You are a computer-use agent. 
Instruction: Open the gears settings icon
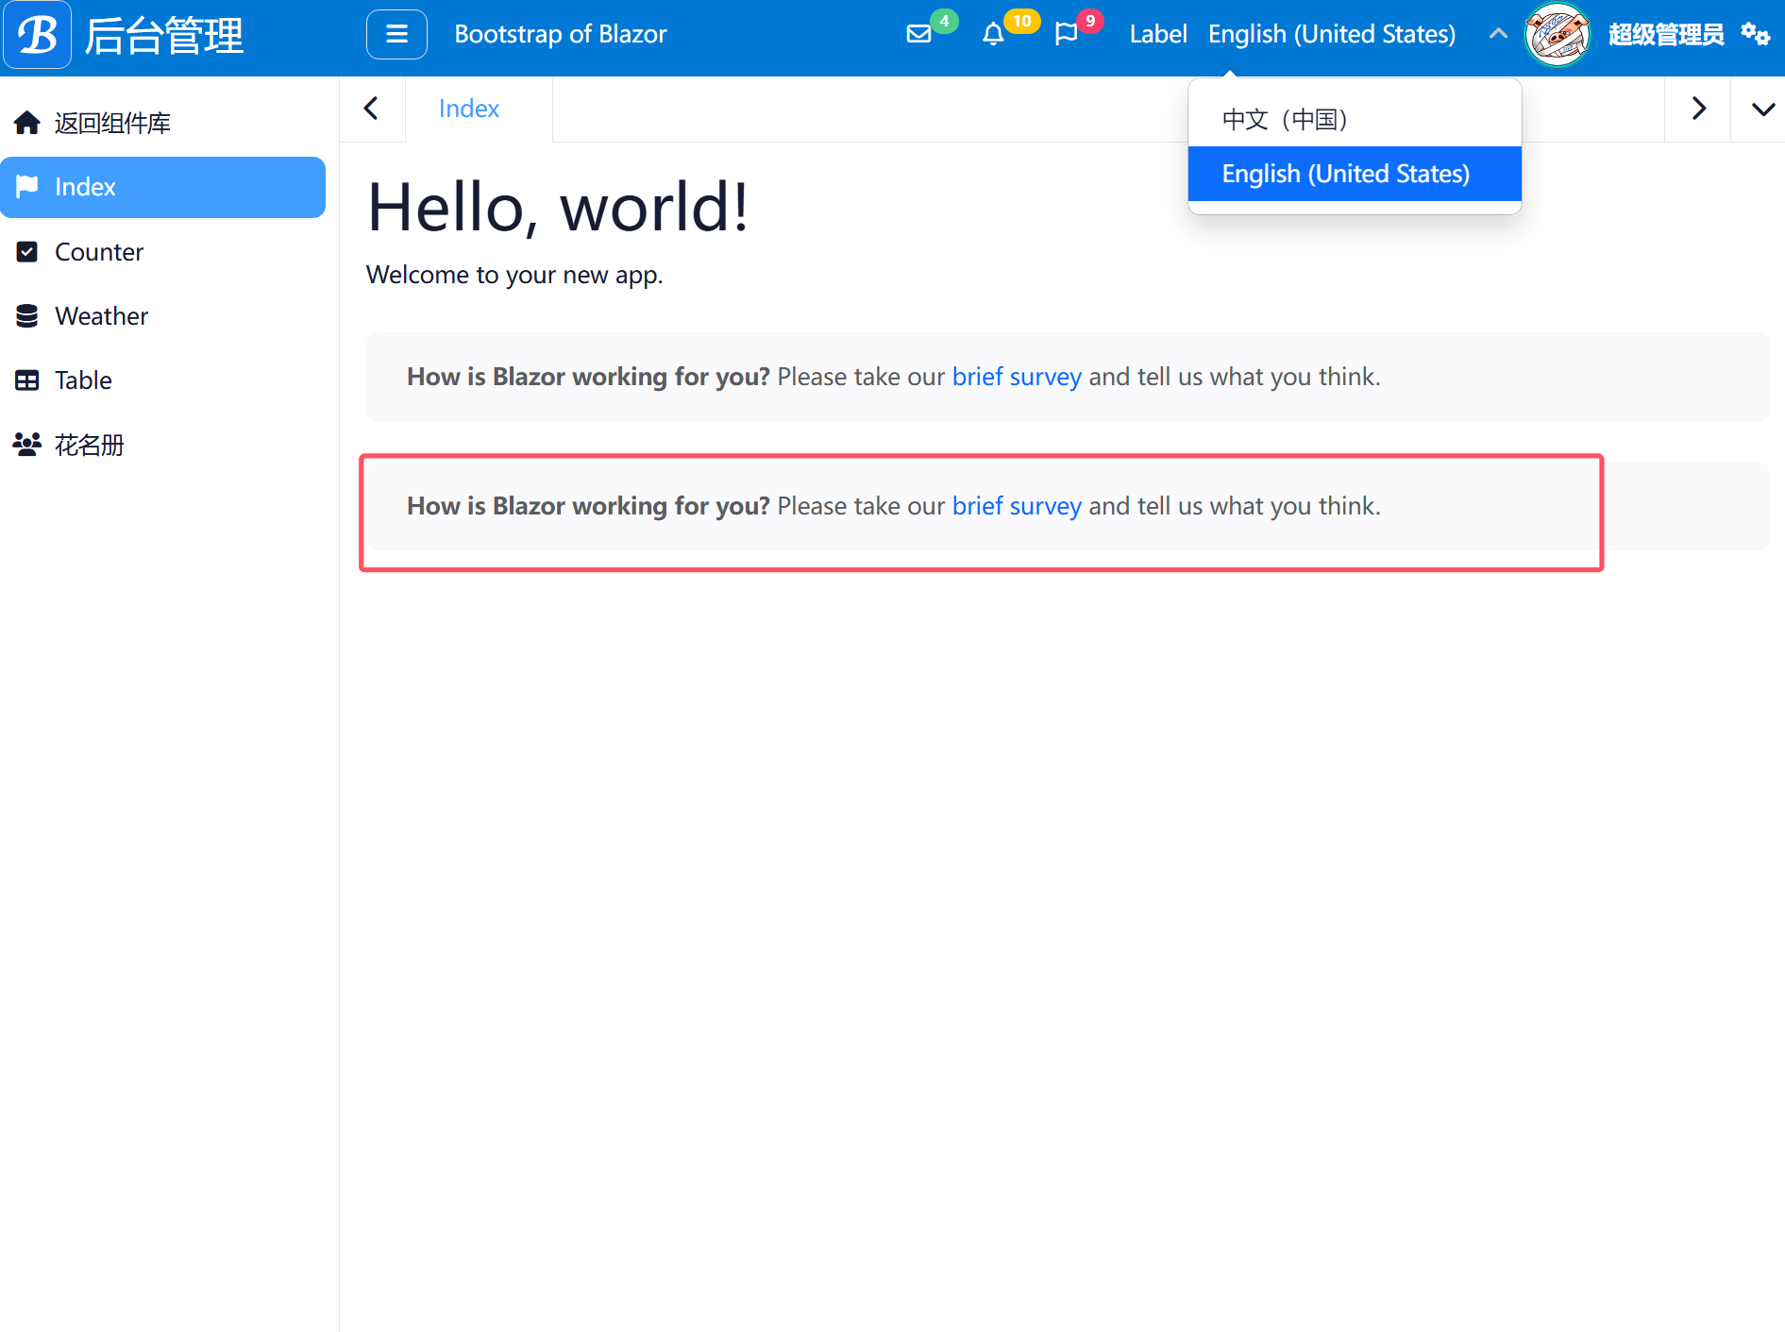coord(1755,35)
